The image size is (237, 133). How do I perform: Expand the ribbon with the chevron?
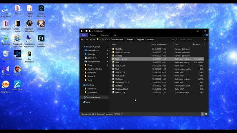point(204,35)
